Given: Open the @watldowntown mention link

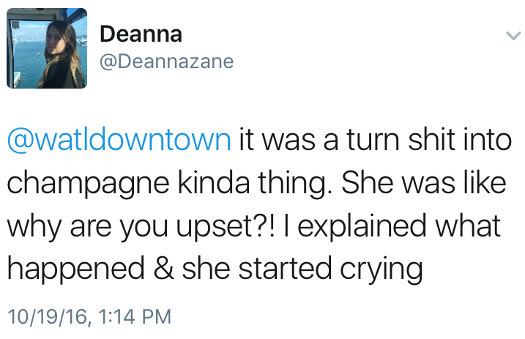Looking at the screenshot, I should (118, 138).
